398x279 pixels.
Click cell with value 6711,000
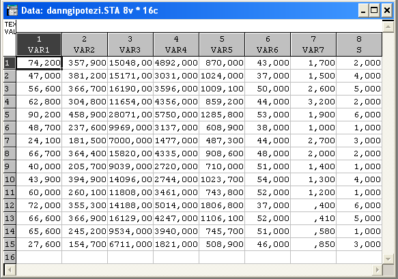(x=130, y=244)
